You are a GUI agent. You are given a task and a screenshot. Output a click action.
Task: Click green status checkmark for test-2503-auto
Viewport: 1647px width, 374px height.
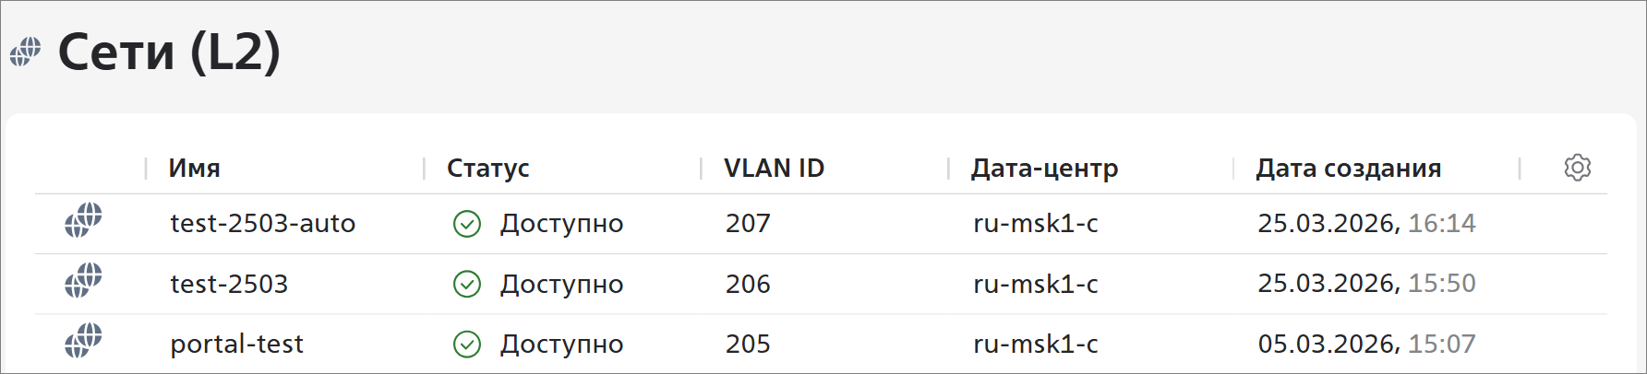467,224
